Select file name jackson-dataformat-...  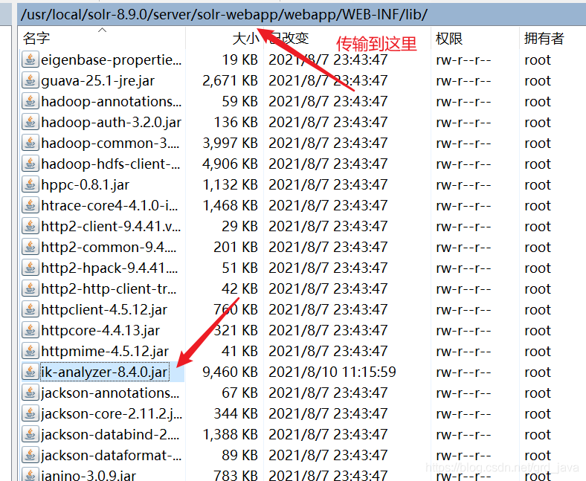point(112,456)
